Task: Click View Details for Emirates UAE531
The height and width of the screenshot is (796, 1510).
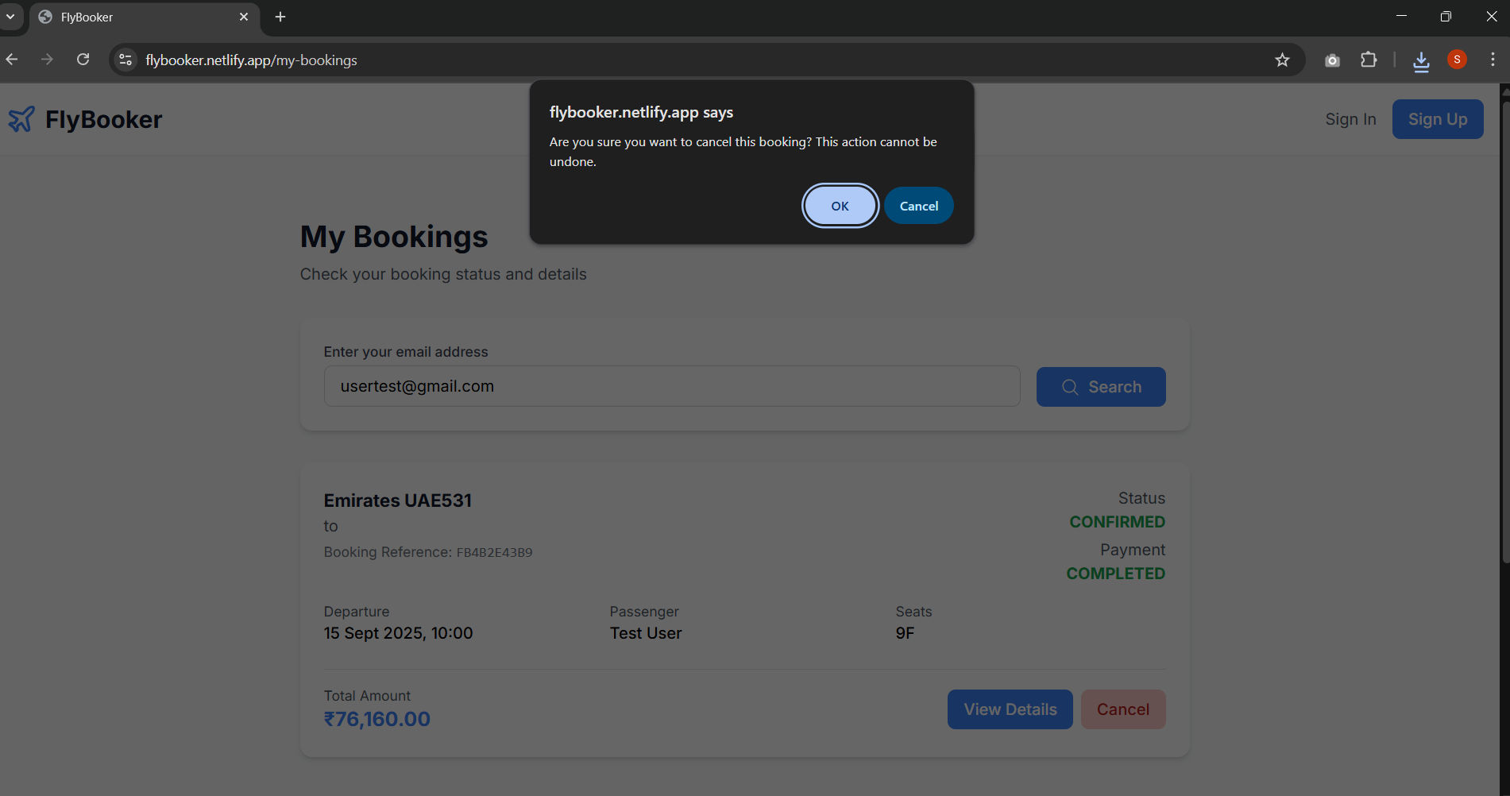Action: click(1010, 709)
